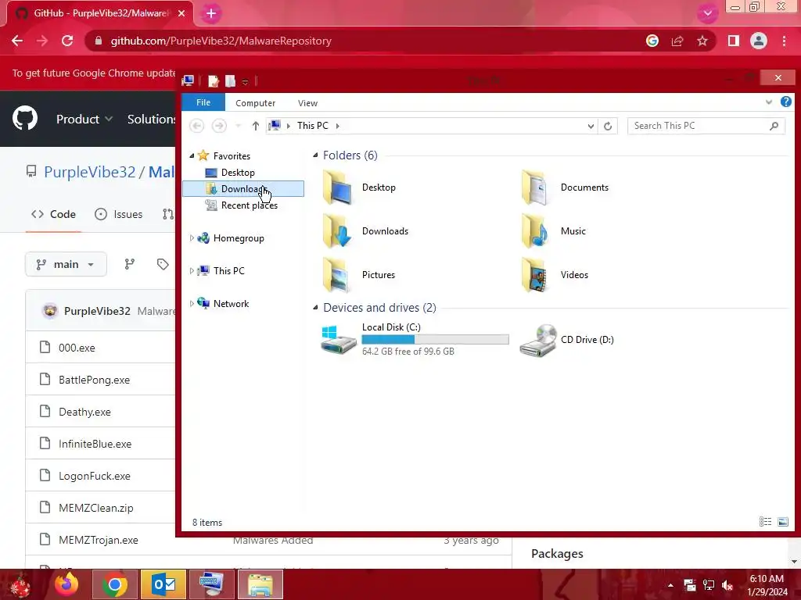Reload the Chrome page
Viewport: 801px width, 600px height.
(67, 41)
